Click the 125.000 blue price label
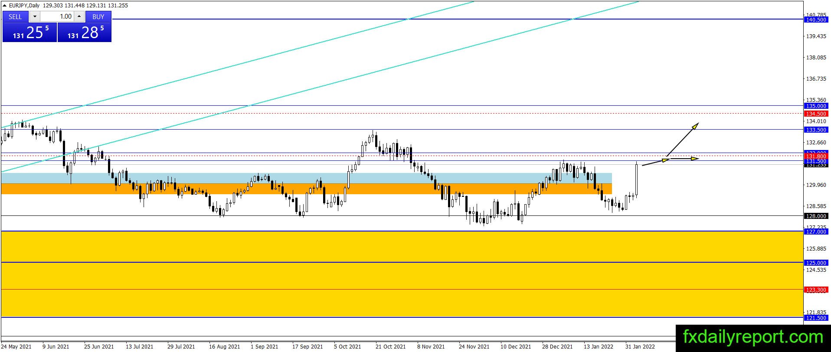The image size is (831, 352). 815,263
